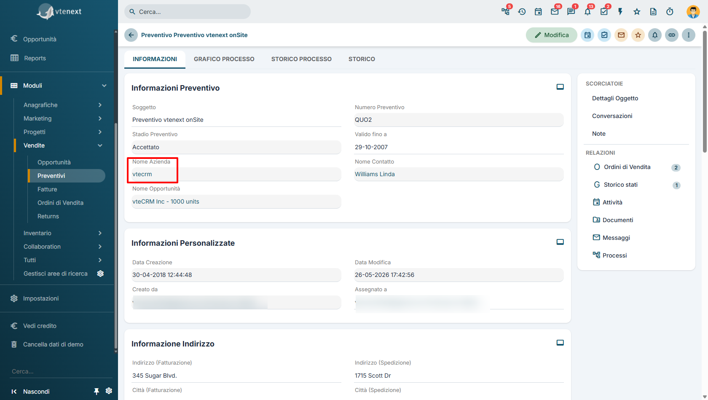
Task: Open the three-dot more actions menu
Action: 689,35
